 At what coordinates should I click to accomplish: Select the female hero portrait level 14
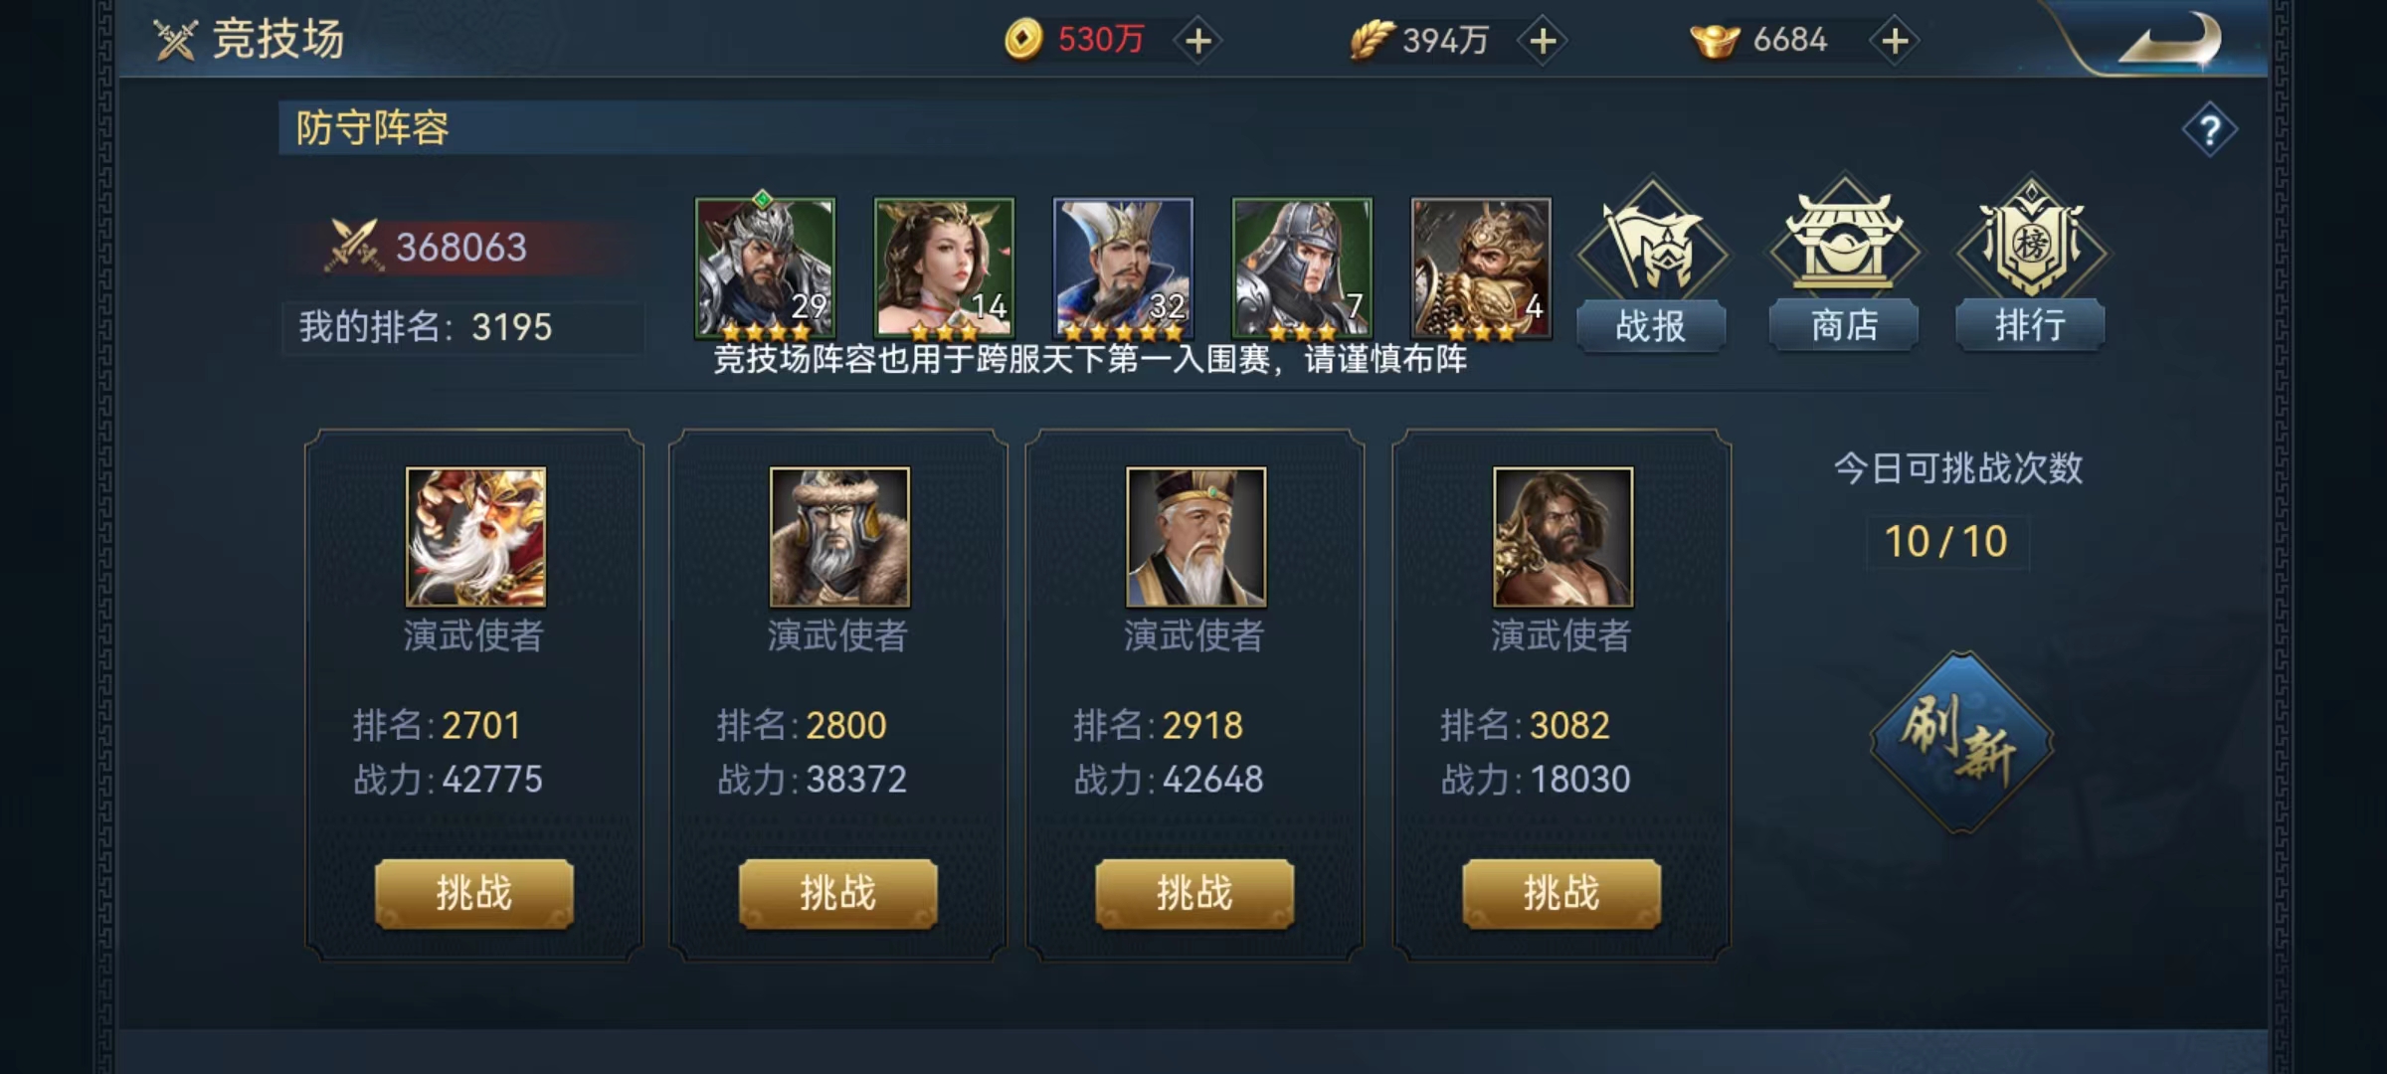coord(944,268)
